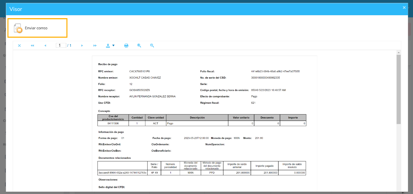This screenshot has height=194, width=413.
Task: Close the Visor dialog
Action: point(404,8)
